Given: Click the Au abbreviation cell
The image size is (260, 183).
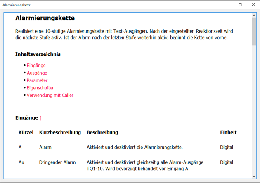Looking at the screenshot, I should (21, 162).
